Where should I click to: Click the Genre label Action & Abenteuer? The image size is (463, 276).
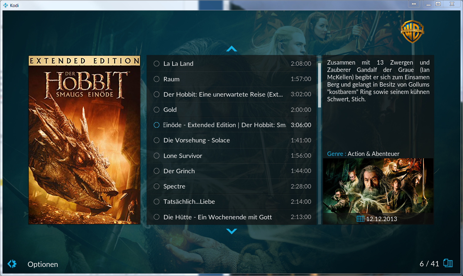click(363, 154)
